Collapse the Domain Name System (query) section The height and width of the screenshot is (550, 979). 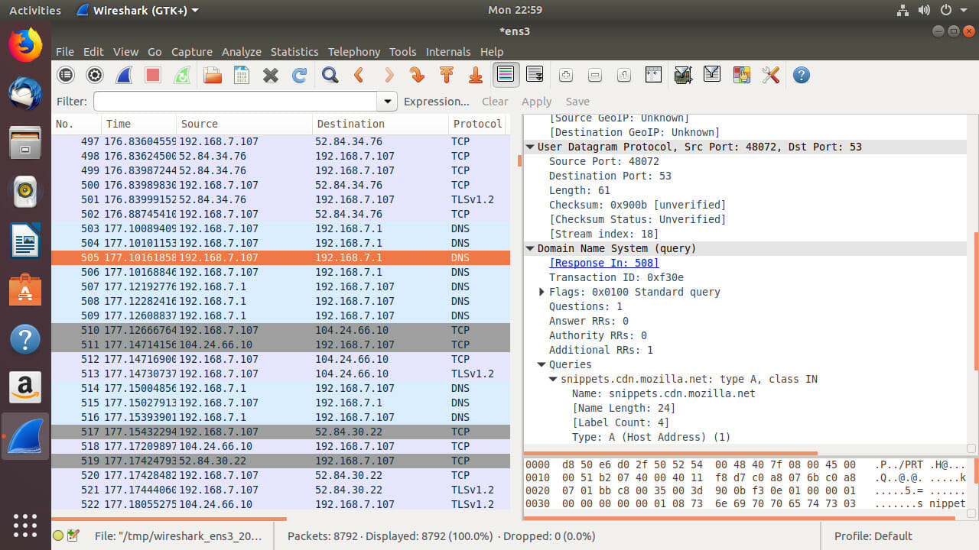(x=530, y=248)
